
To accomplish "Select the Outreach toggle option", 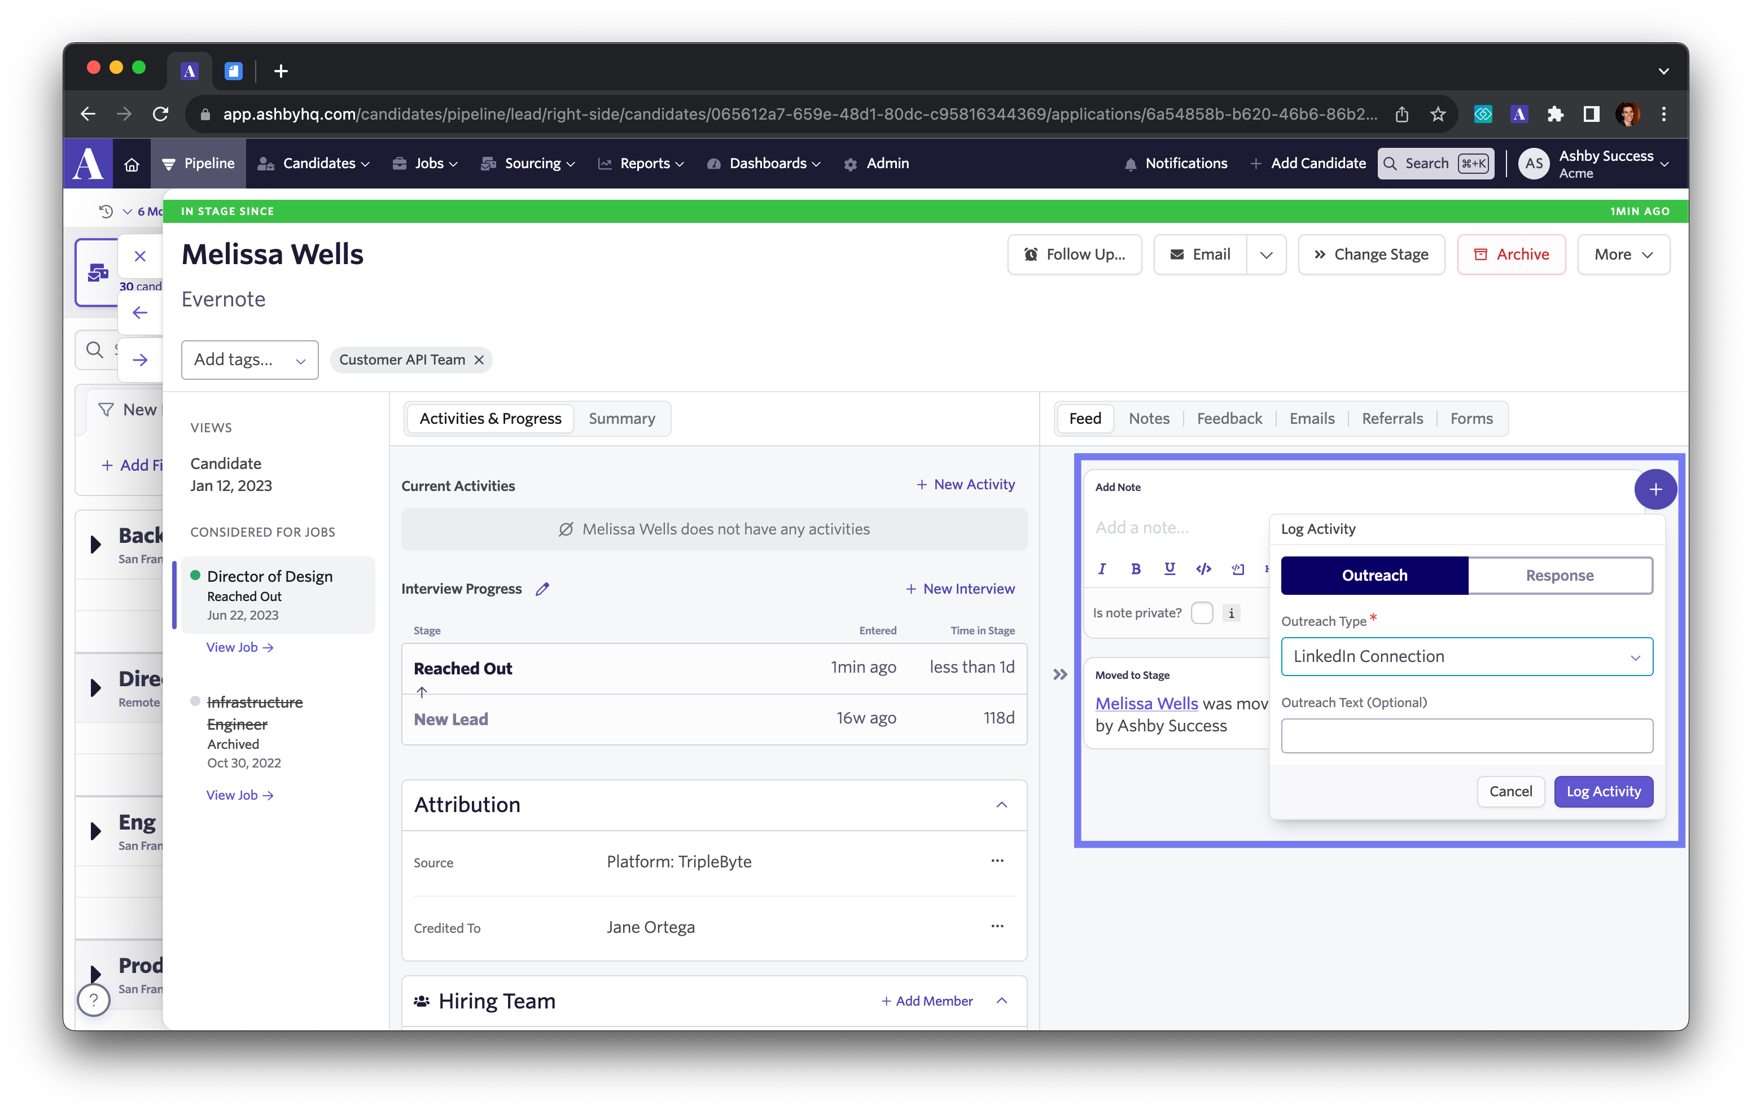I will coord(1374,576).
